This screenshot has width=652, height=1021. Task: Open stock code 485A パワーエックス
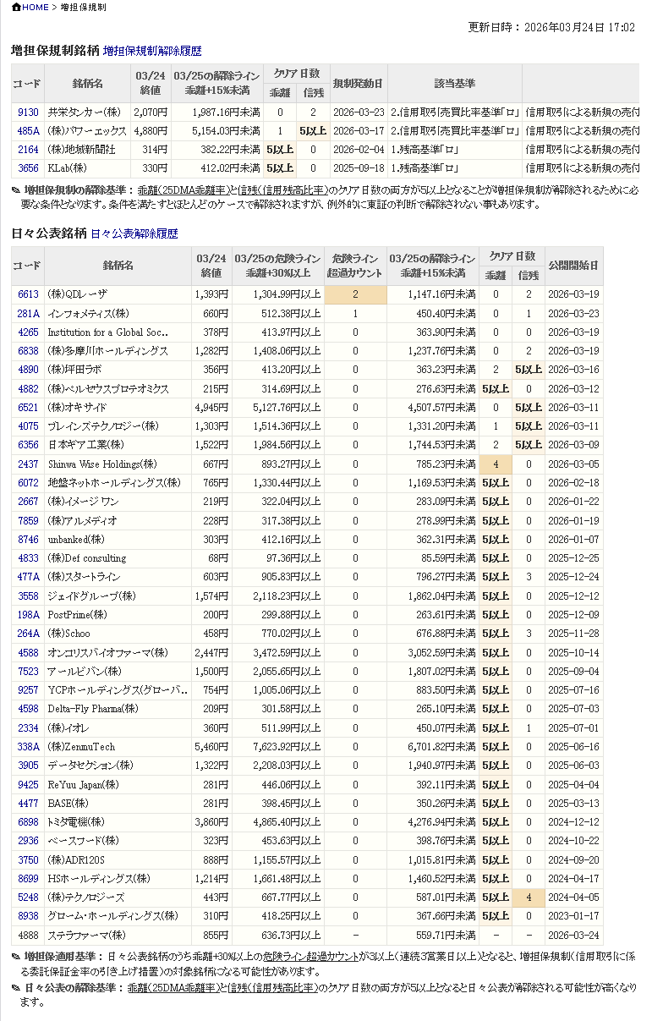coord(28,131)
